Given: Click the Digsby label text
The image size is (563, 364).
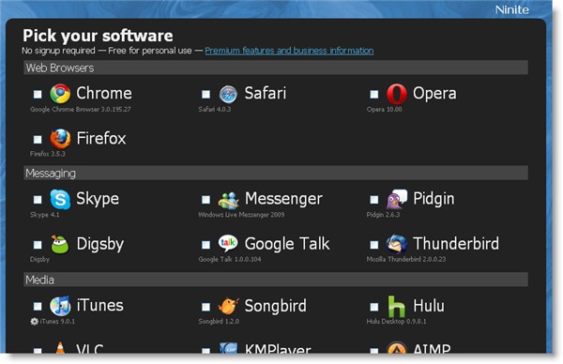Looking at the screenshot, I should coord(100,245).
